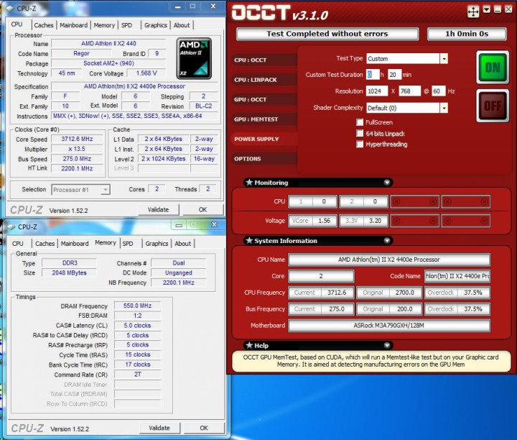Enable the Hyperthreading checkbox
The width and height of the screenshot is (517, 440).
(360, 145)
